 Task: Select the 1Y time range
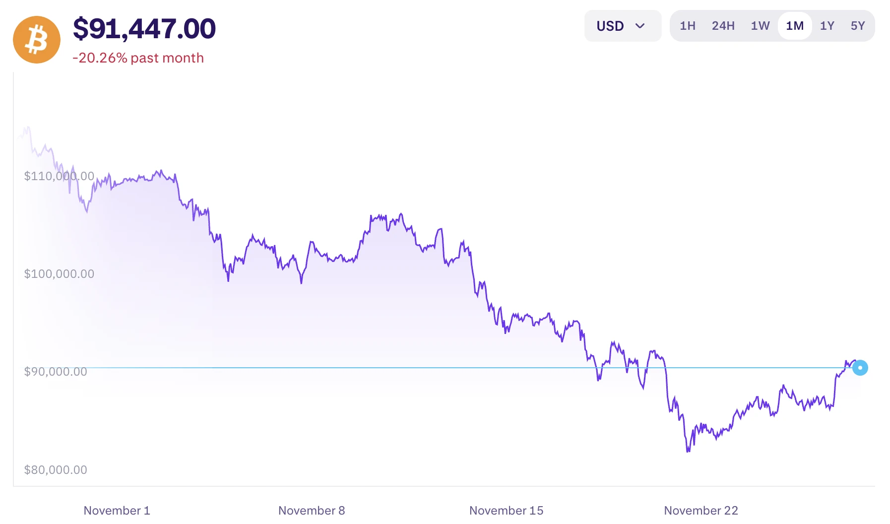(x=827, y=26)
